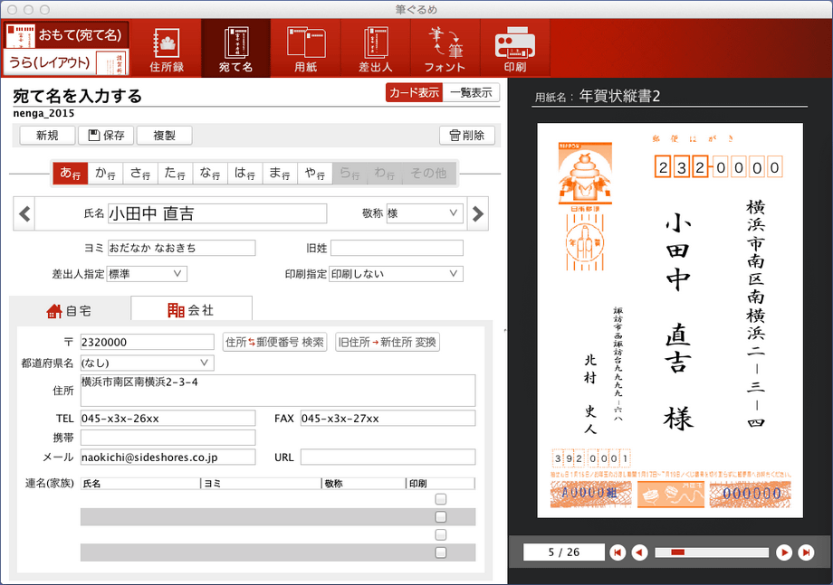Image resolution: width=833 pixels, height=585 pixels.
Task: Click the 5 / 26 record counter field
Action: pos(564,552)
